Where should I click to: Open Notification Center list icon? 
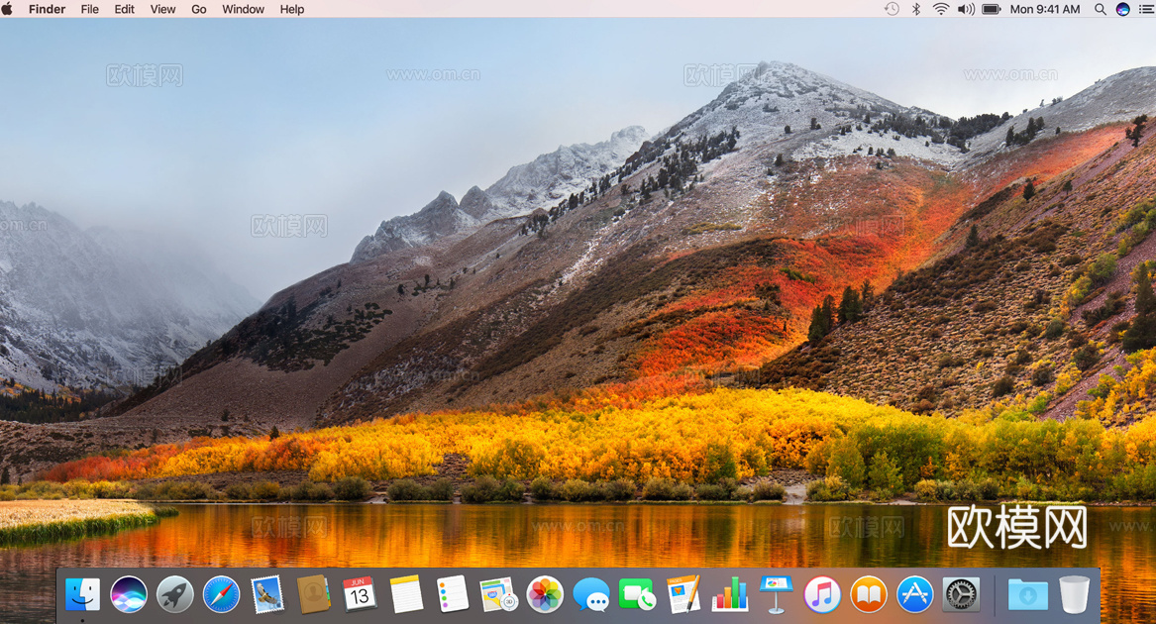pyautogui.click(x=1146, y=9)
